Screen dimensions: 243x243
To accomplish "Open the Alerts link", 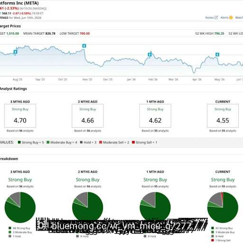I will point(224,18).
